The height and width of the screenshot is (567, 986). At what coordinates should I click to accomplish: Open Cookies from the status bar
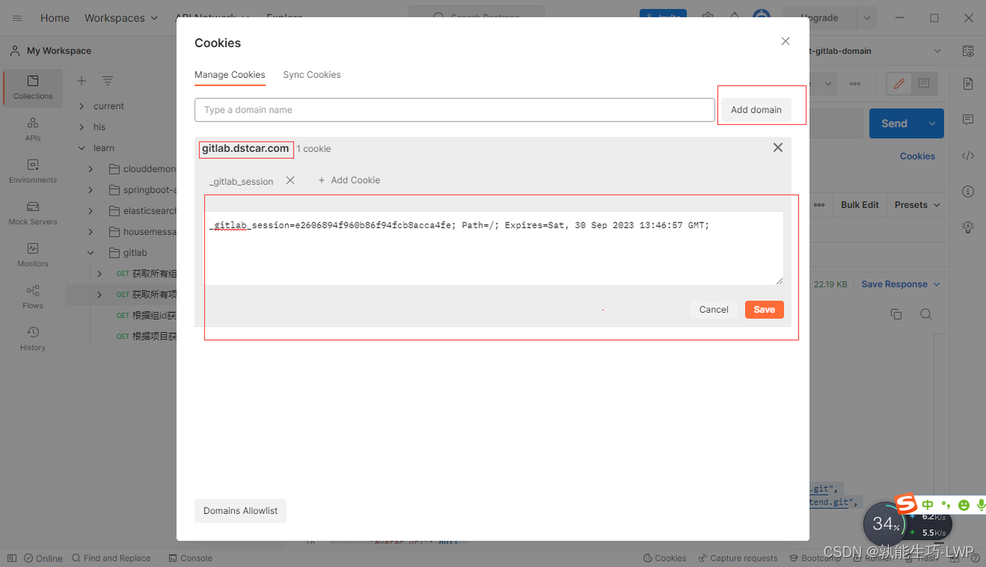[x=665, y=559]
